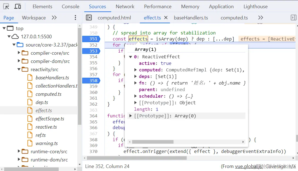
Task: Click the 'active: true' property value
Action: coord(166,63)
